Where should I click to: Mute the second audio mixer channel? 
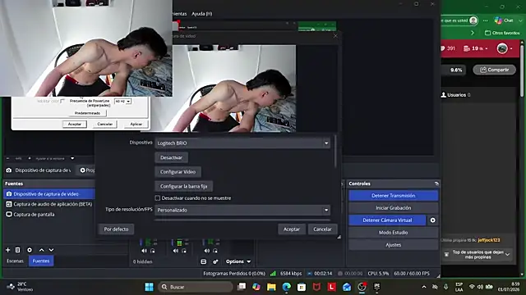[176, 251]
